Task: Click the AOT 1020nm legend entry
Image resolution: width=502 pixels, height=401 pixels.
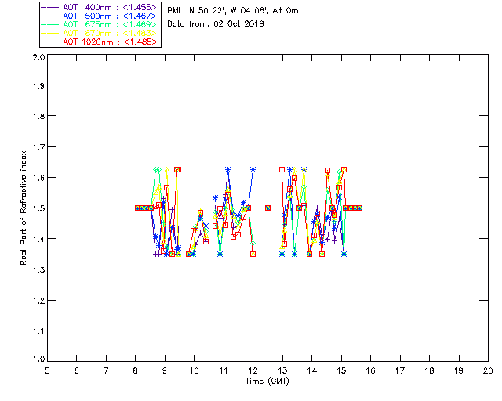Action: tap(99, 42)
